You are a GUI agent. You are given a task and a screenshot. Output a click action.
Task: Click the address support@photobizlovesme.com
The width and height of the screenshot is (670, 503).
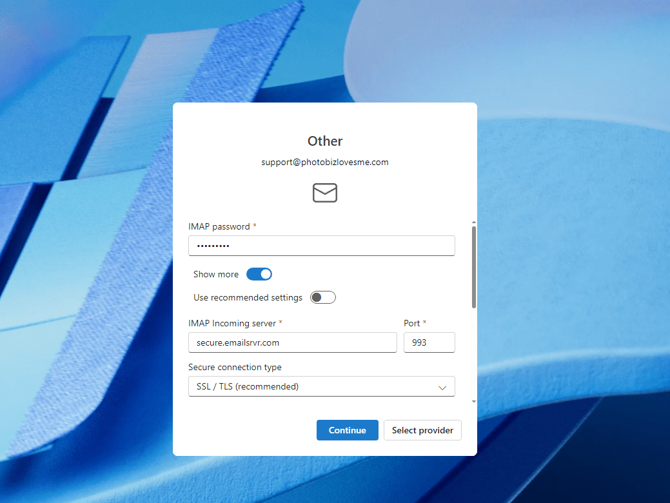[x=324, y=162]
